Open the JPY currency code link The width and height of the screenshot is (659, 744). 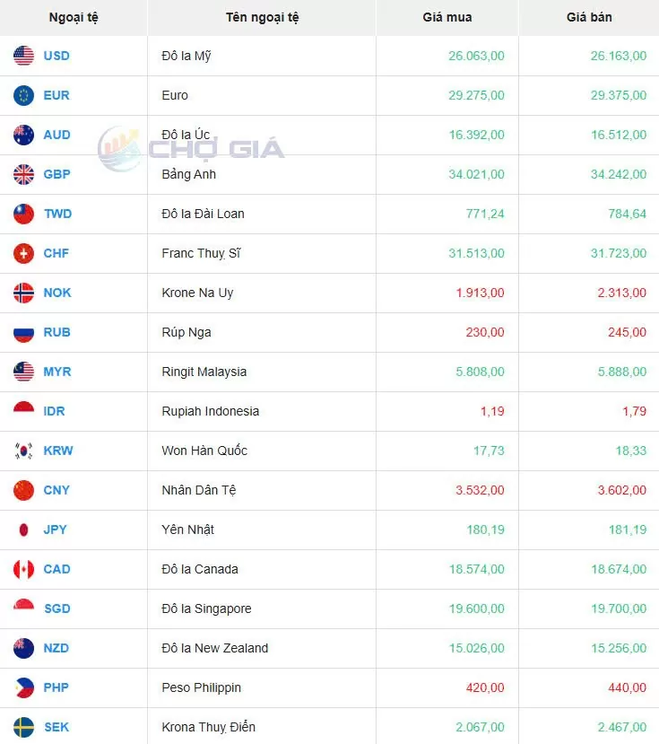pyautogui.click(x=56, y=530)
